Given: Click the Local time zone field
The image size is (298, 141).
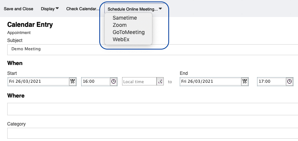Looking at the screenshot, I should pyautogui.click(x=139, y=82).
